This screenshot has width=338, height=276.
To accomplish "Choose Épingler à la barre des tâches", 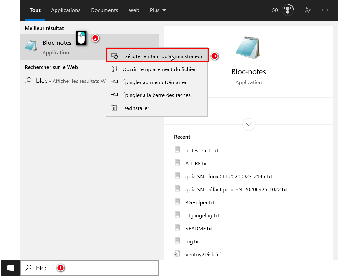I will (x=157, y=95).
